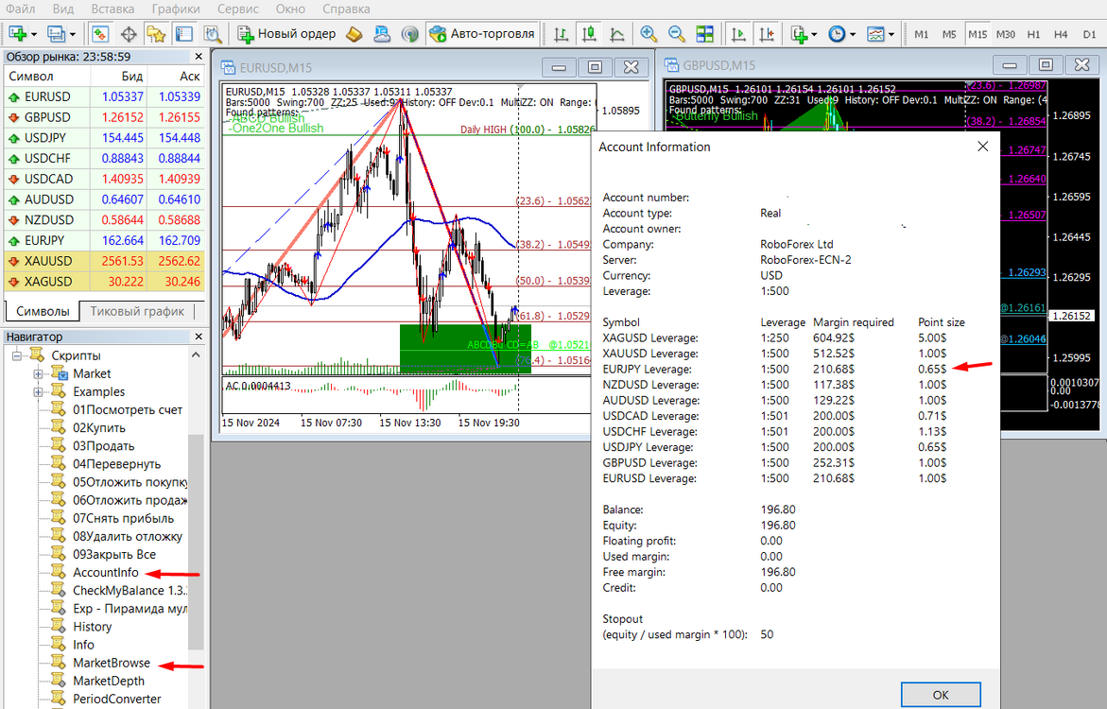
Task: Select the M30 timeframe
Action: 1006,34
